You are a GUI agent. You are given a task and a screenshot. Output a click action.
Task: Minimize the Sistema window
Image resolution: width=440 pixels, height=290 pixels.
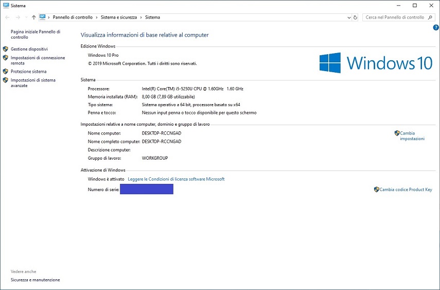point(398,5)
